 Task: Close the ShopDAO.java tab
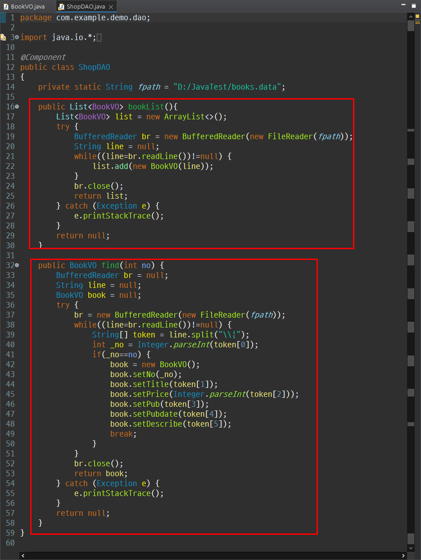tap(111, 6)
